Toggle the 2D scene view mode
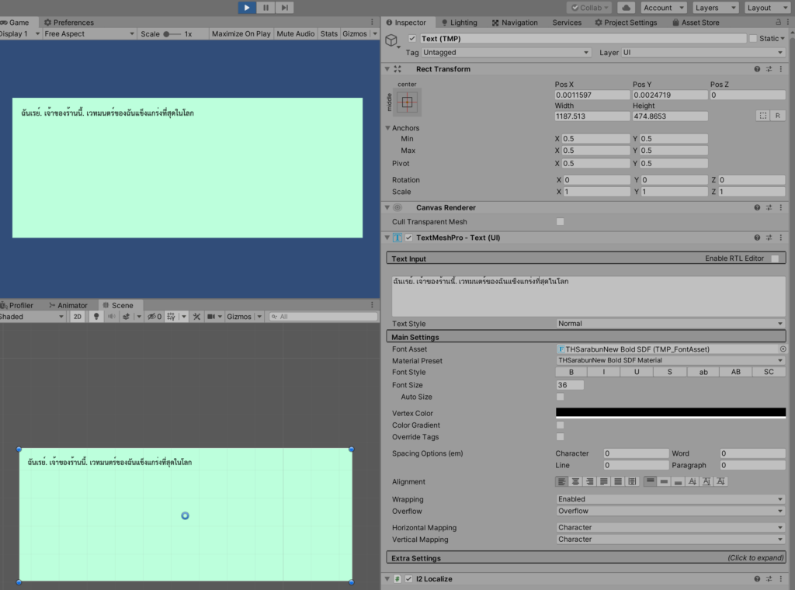Viewport: 795px width, 590px height. [78, 317]
